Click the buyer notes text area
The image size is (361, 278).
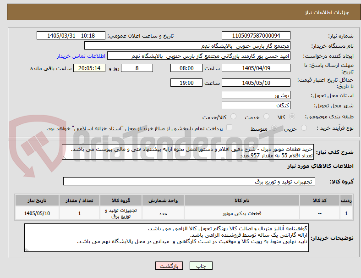point(166,238)
